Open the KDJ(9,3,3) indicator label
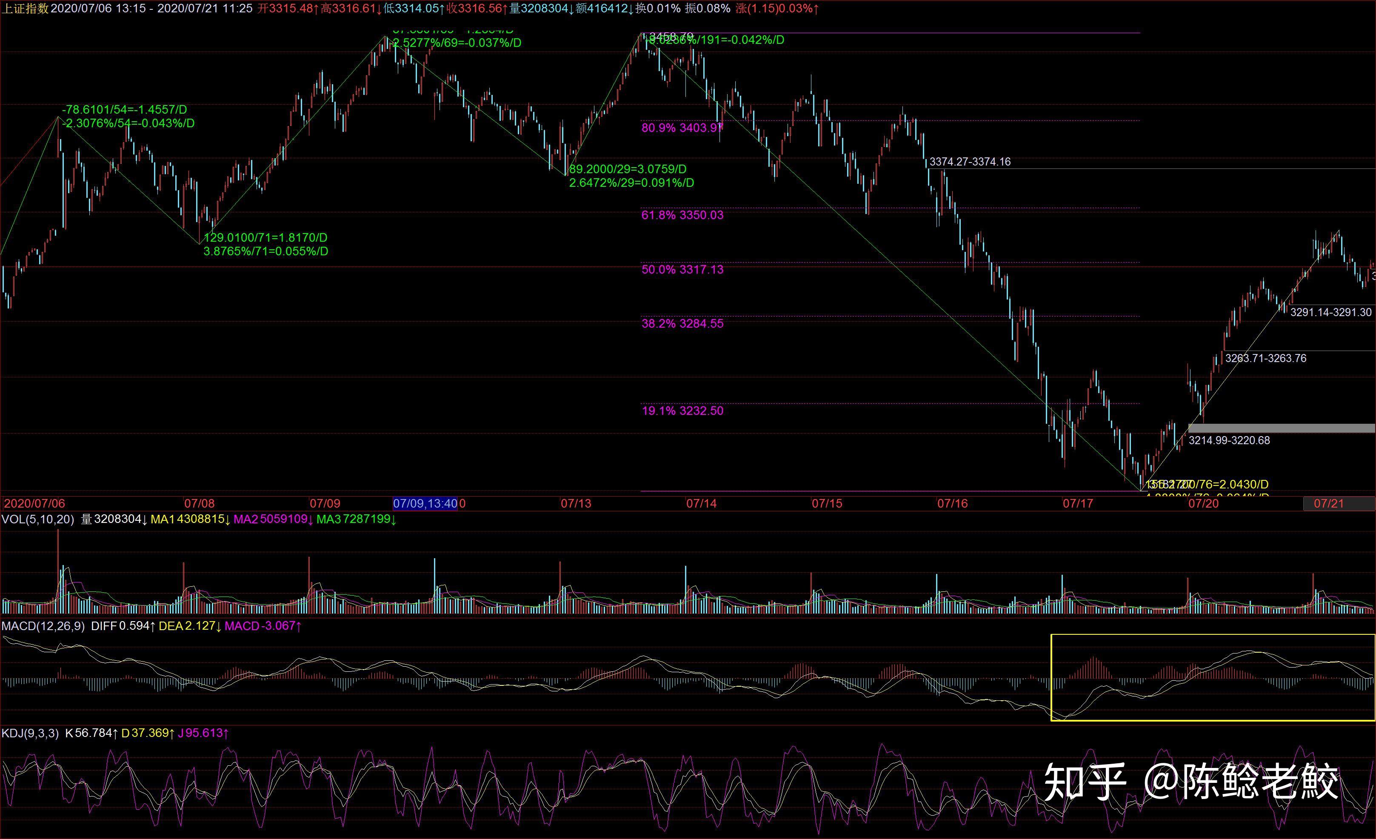This screenshot has width=1376, height=839. [x=30, y=733]
